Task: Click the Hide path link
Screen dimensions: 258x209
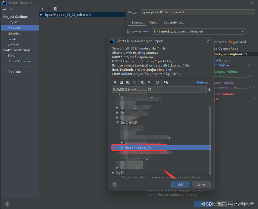Action: pos(204,82)
